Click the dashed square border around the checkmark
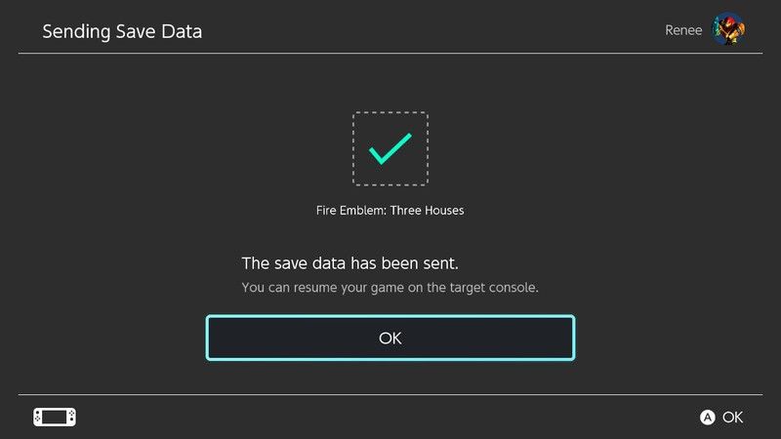 [354, 148]
